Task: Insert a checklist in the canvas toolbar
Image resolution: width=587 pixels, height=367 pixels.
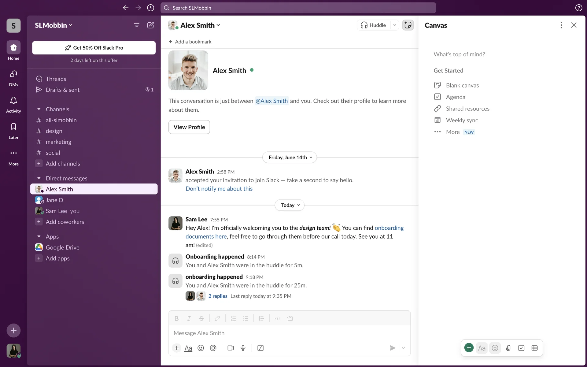Action: [521, 348]
